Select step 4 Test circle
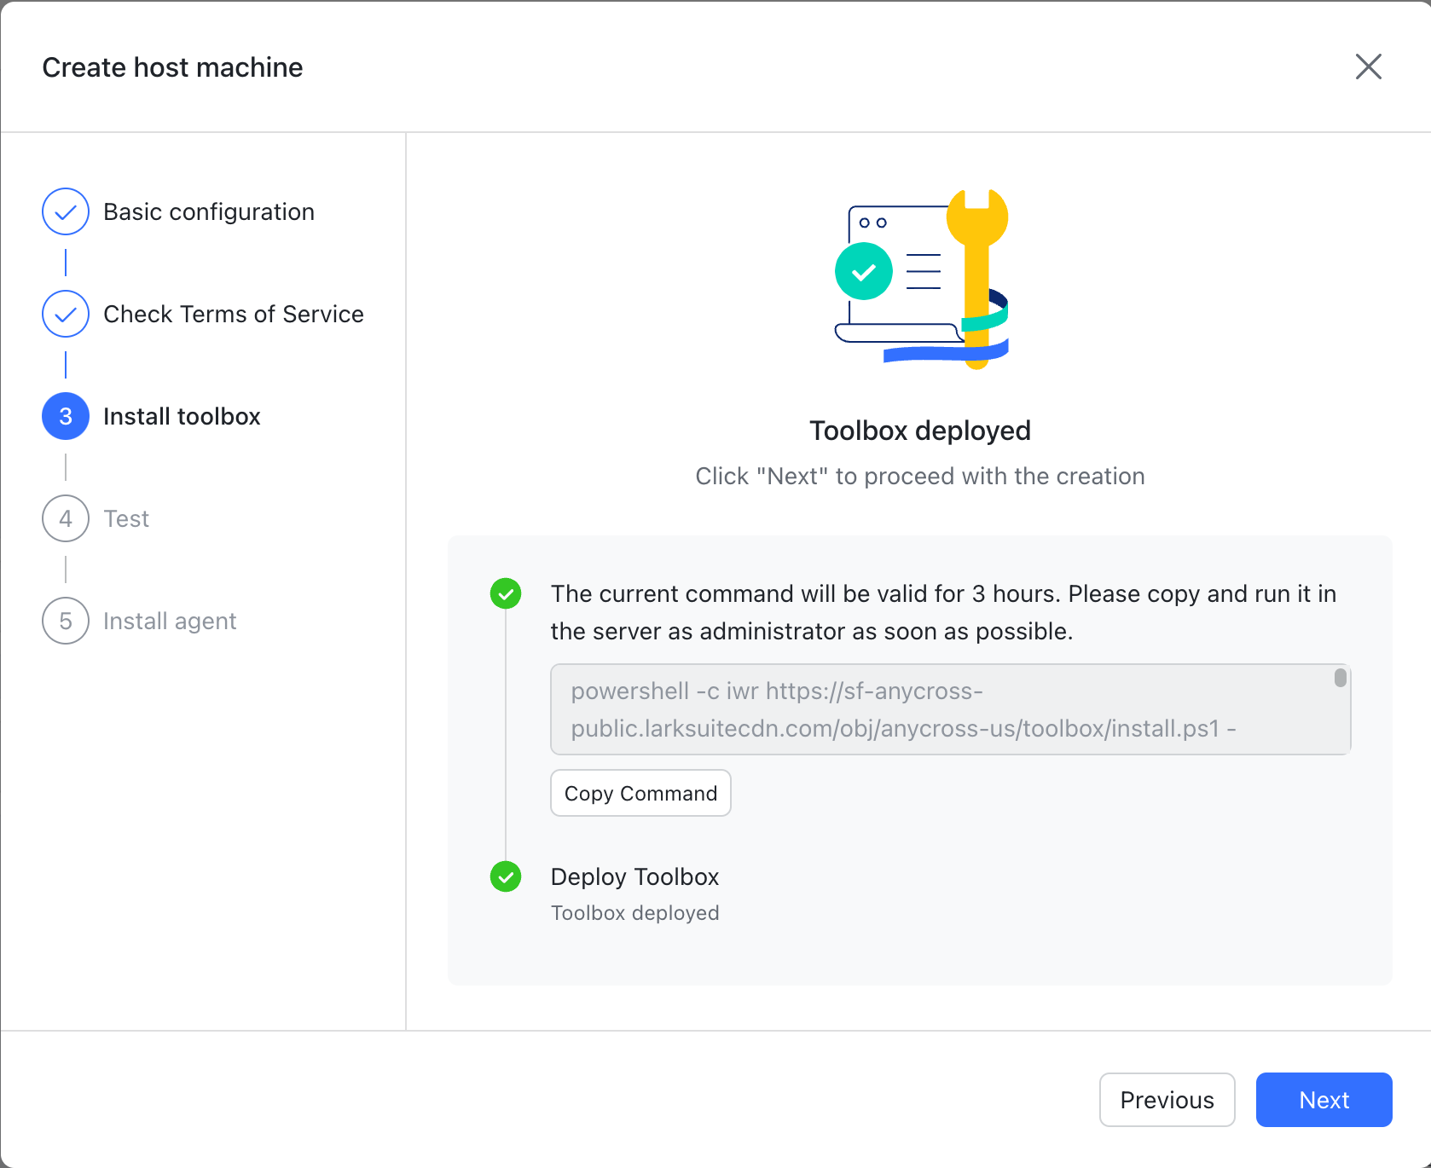Viewport: 1431px width, 1168px height. click(66, 518)
